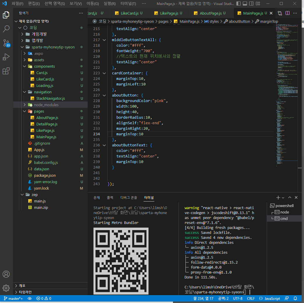Switch to the LikeCard.js editor tab
Screen dimensions: 304x303
point(131,13)
